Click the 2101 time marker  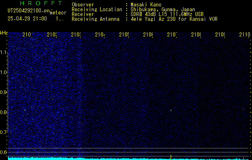[x=28, y=34]
